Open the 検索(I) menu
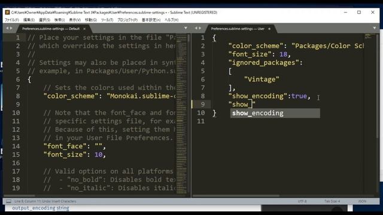The image size is (383, 215). pos(60,20)
